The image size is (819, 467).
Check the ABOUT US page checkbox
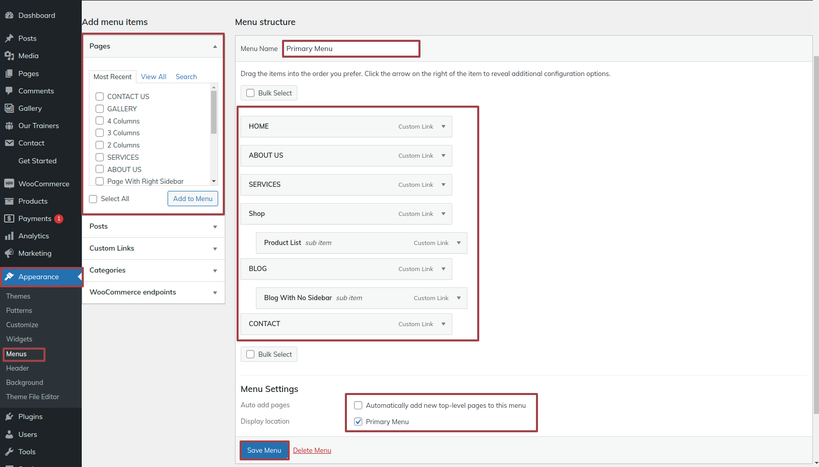100,169
